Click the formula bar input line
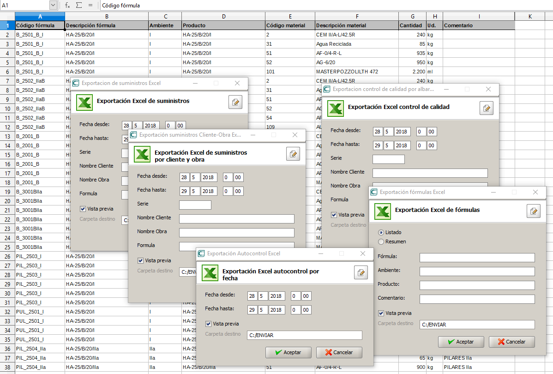Screen dimensions: 553x374 click(x=326, y=5)
